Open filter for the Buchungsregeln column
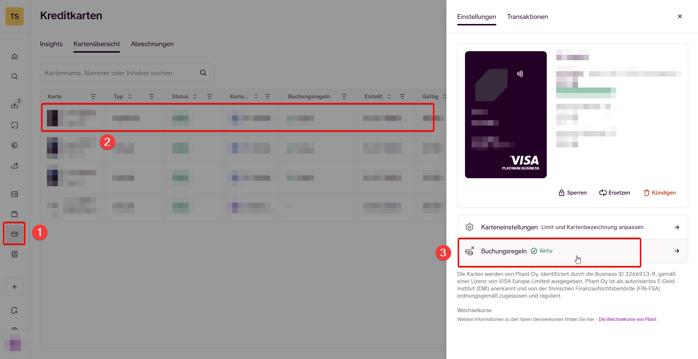This screenshot has width=698, height=359. [344, 97]
